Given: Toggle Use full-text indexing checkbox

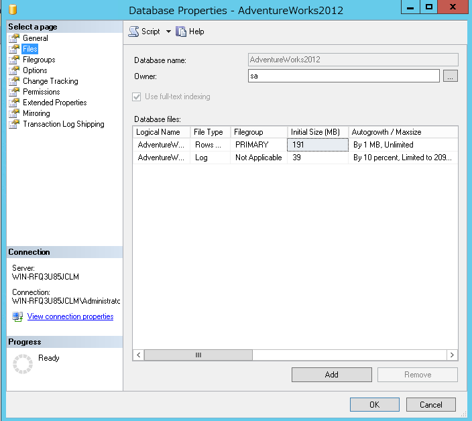Looking at the screenshot, I should tap(136, 97).
